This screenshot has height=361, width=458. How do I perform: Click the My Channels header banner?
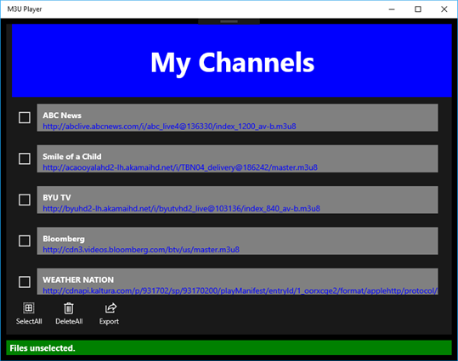tap(232, 60)
